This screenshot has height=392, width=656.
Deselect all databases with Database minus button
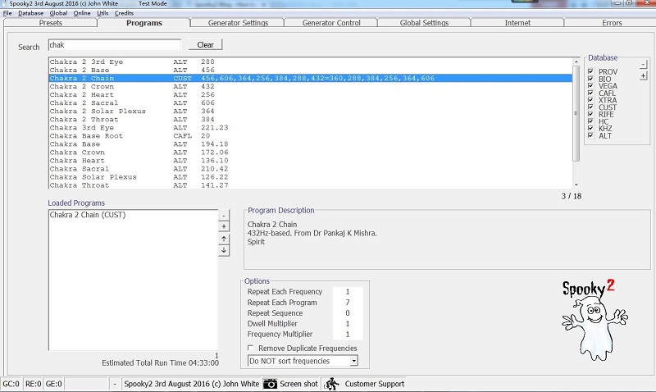[643, 64]
